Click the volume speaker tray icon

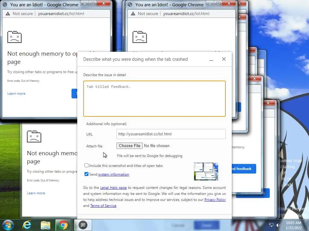(278, 225)
